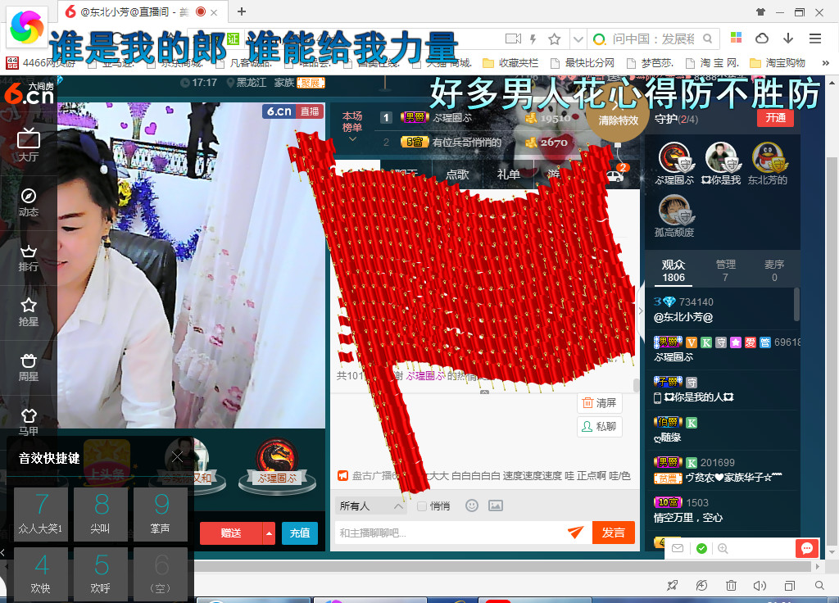Play sound effect 8 尖叫

pyautogui.click(x=101, y=515)
